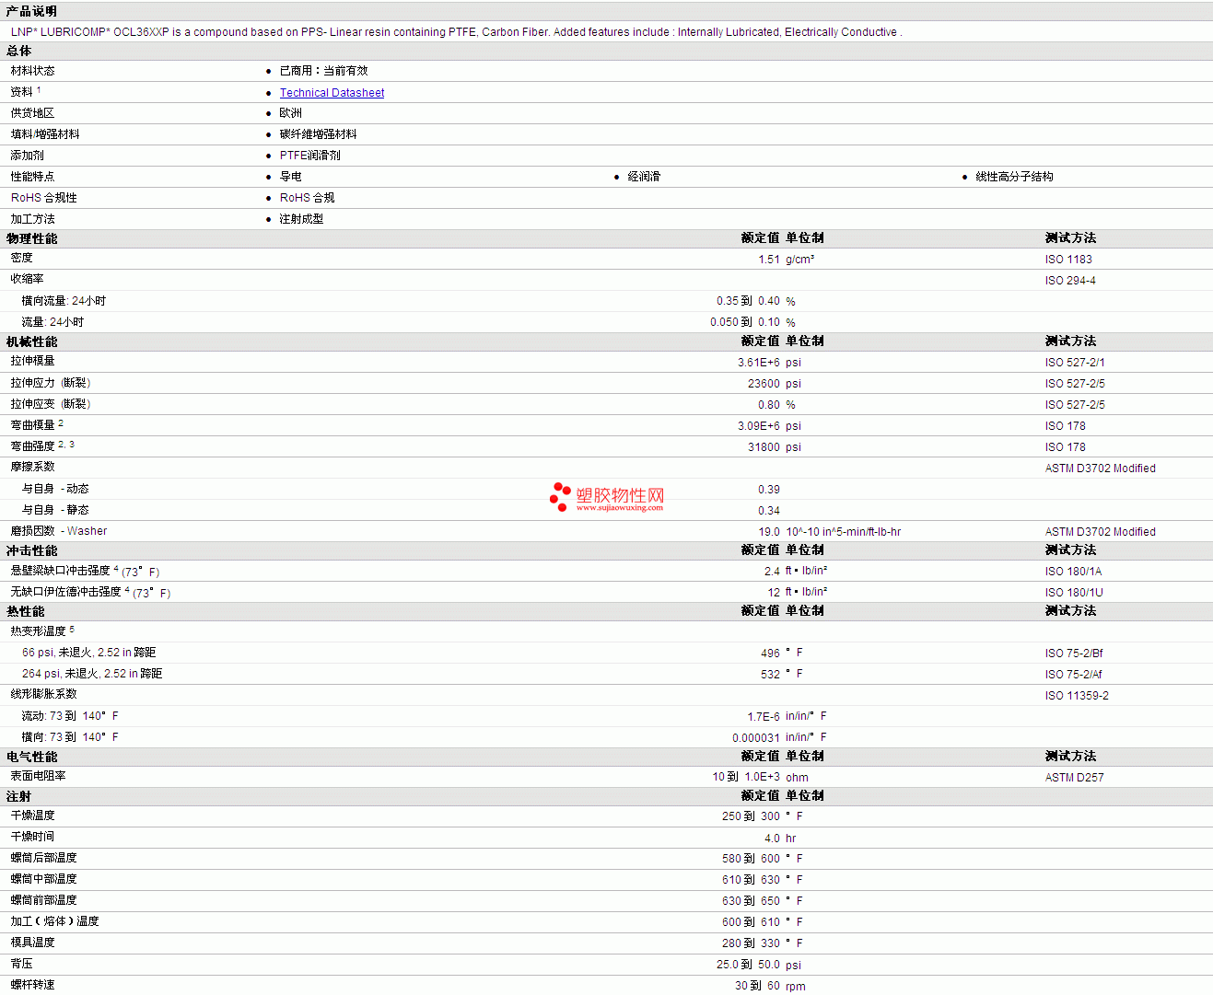Select the melt temperature 600 到 610
The image size is (1213, 995).
pos(751,922)
